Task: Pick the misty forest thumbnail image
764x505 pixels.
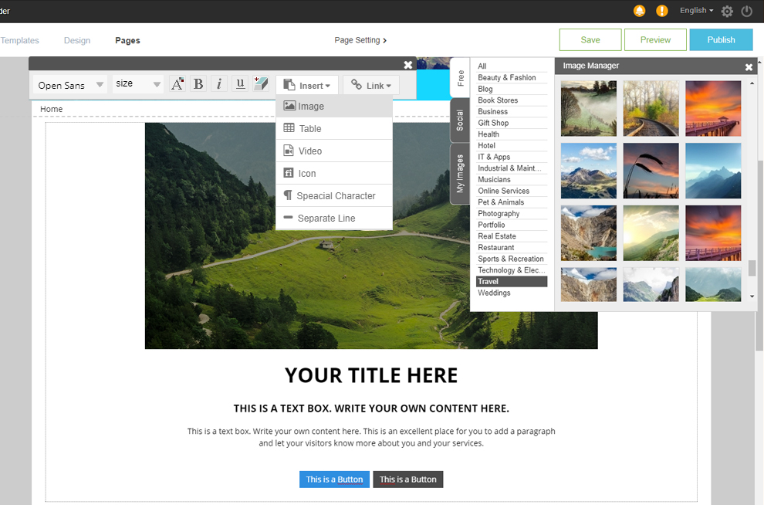Action: [589, 109]
